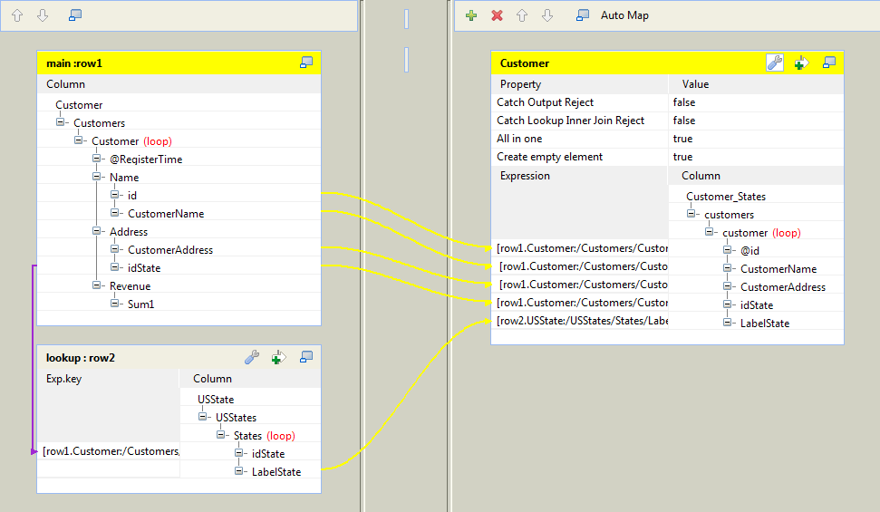Screen dimensions: 880x512
Task: Click the Customer output table title
Action: [524, 63]
